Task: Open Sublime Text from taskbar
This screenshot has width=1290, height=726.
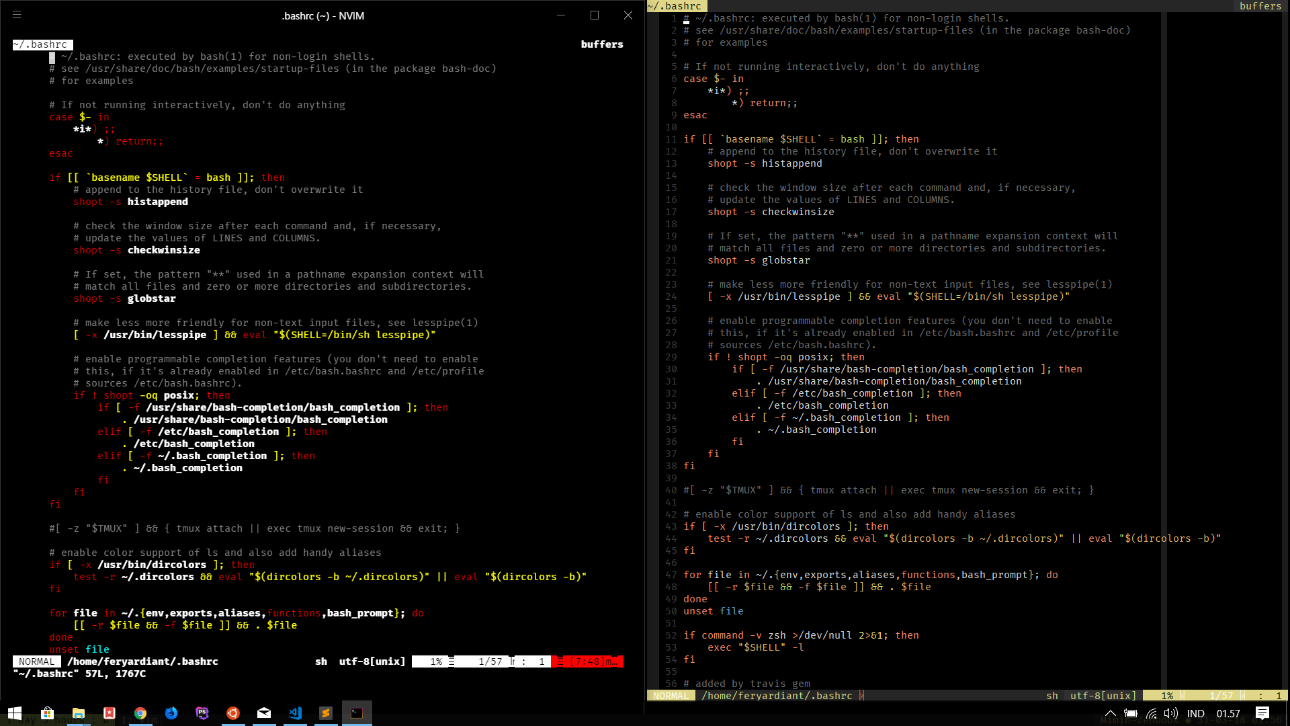Action: click(326, 713)
